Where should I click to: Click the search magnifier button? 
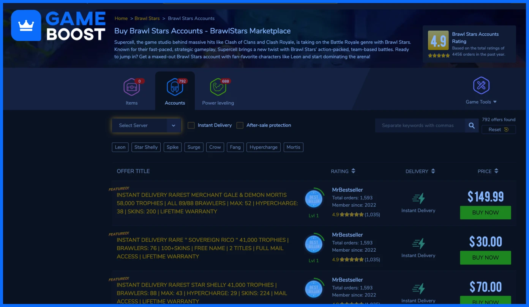tap(472, 125)
